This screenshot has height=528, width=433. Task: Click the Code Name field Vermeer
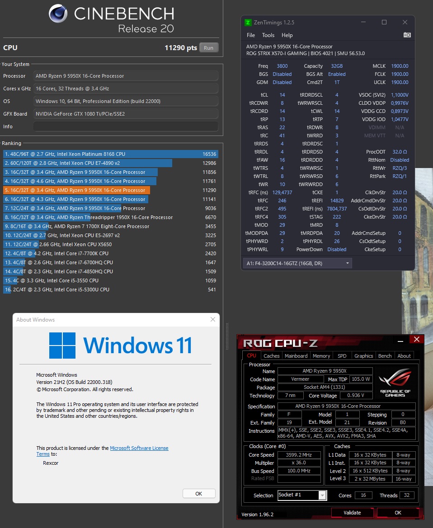pos(300,379)
